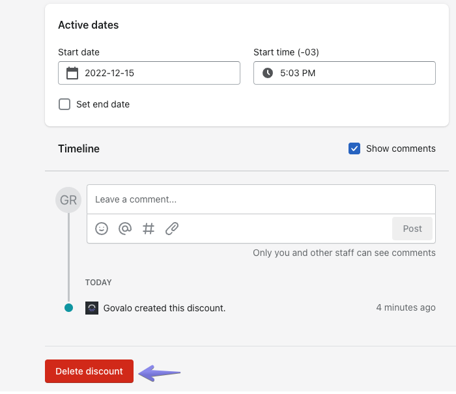Click the paperclip attachment icon
This screenshot has height=394, width=456.
click(x=172, y=229)
